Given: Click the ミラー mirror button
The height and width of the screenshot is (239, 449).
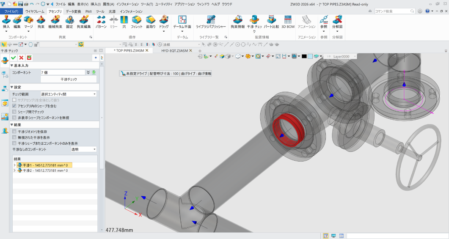Looking at the screenshot, I should [x=114, y=22].
